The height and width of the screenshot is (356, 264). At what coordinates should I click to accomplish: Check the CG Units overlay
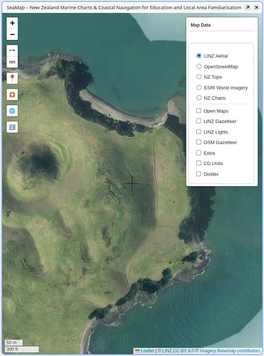198,163
